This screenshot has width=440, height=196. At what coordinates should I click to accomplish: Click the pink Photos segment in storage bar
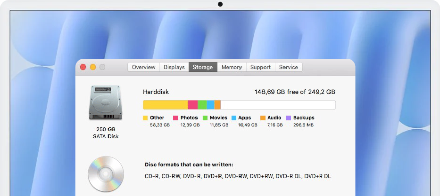pyautogui.click(x=192, y=105)
